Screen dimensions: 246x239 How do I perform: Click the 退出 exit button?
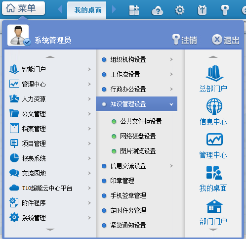click(225, 40)
